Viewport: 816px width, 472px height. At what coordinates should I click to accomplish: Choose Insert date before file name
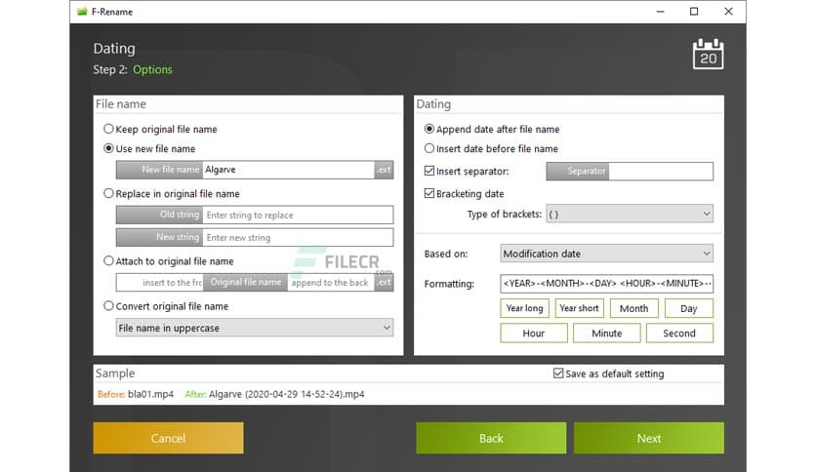(429, 149)
